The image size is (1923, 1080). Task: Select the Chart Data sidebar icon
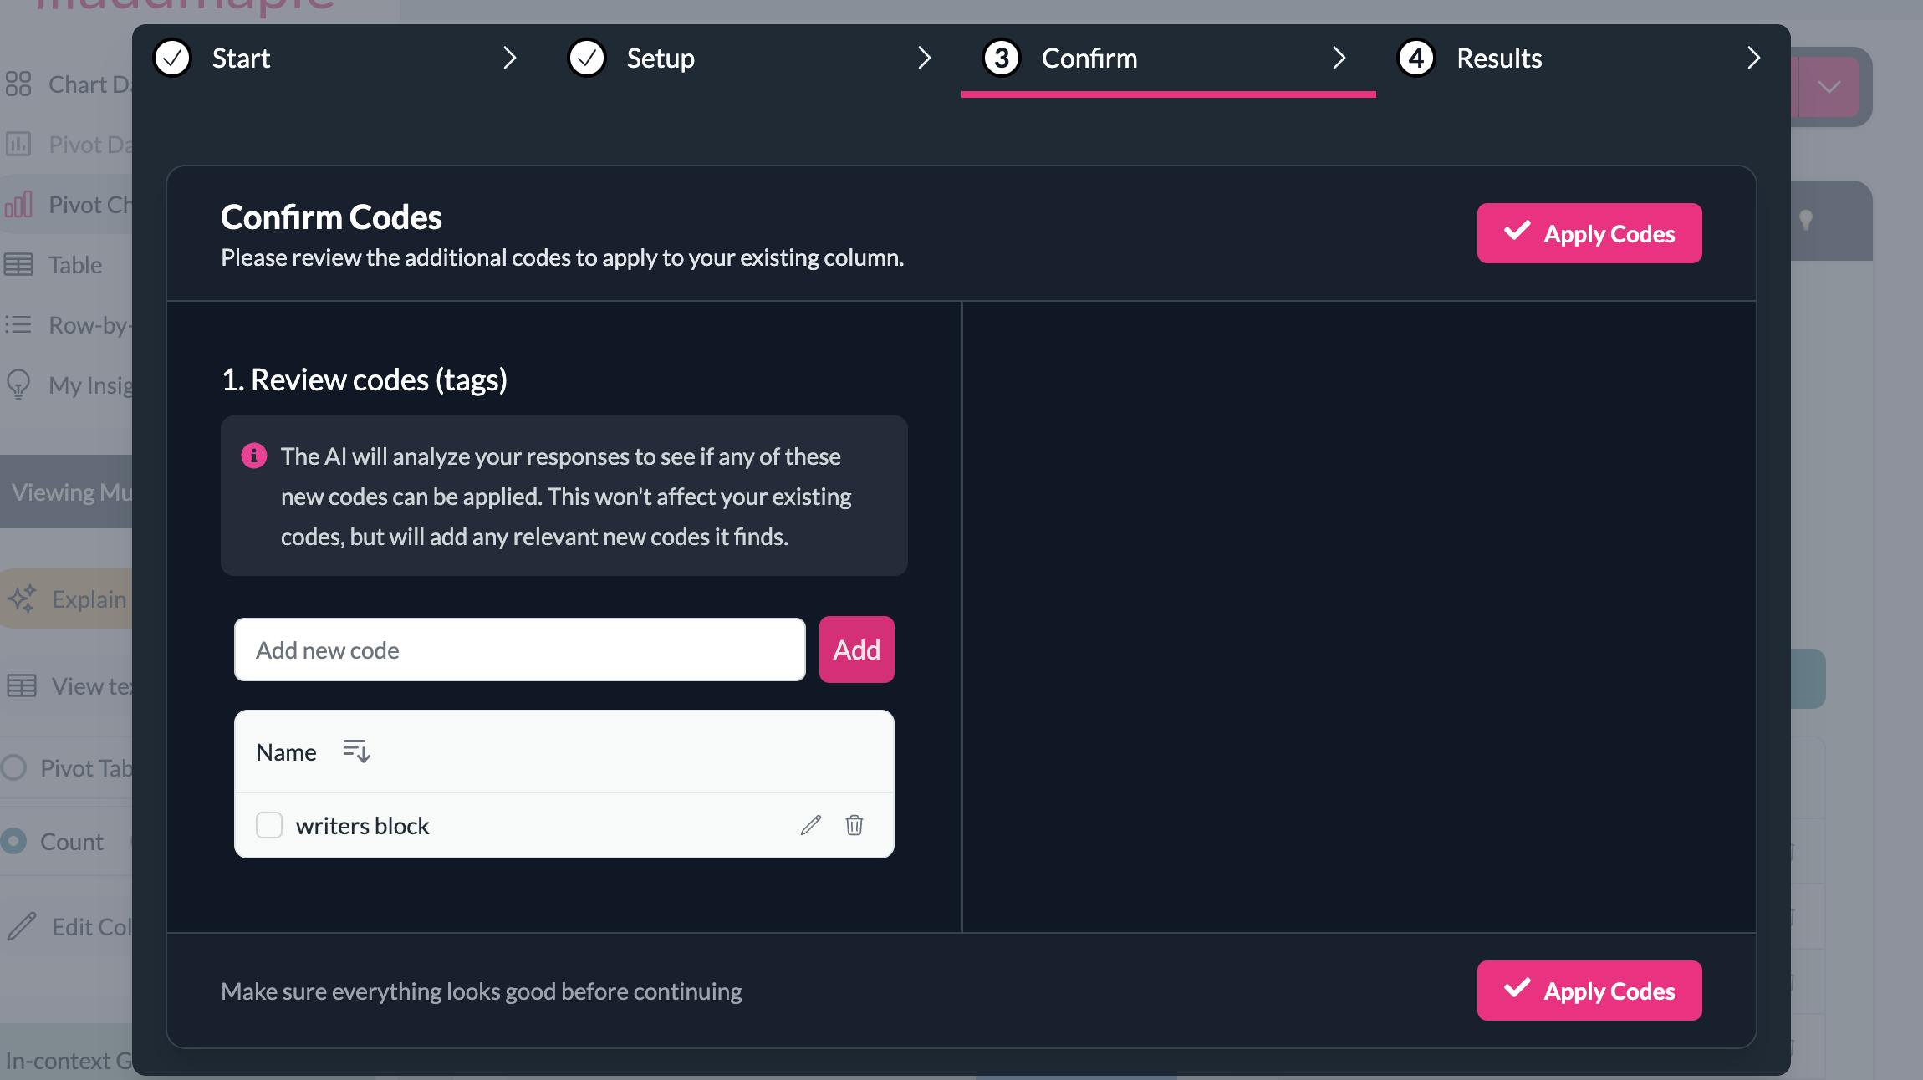click(20, 84)
